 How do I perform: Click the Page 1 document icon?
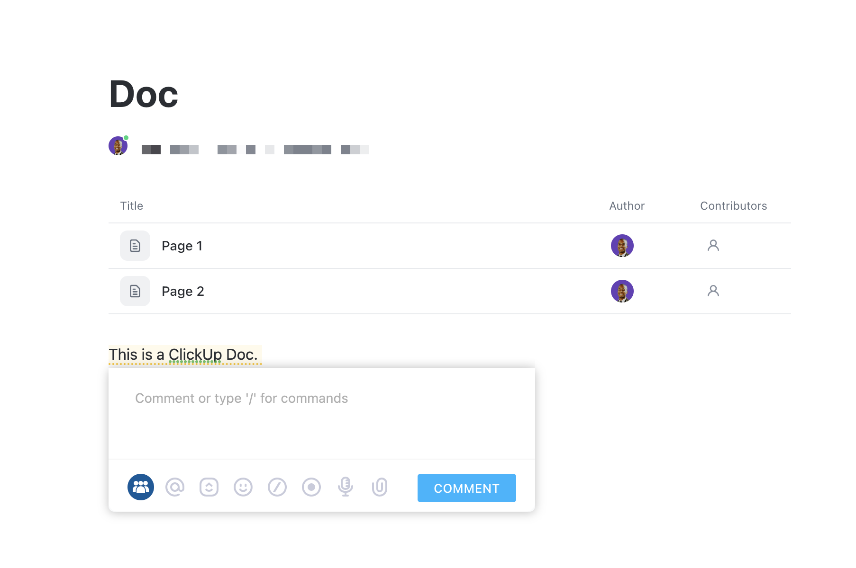(135, 246)
